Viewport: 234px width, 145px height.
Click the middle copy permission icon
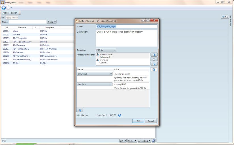tap(154, 59)
